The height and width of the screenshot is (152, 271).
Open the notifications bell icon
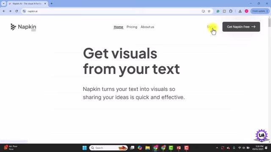266,148
